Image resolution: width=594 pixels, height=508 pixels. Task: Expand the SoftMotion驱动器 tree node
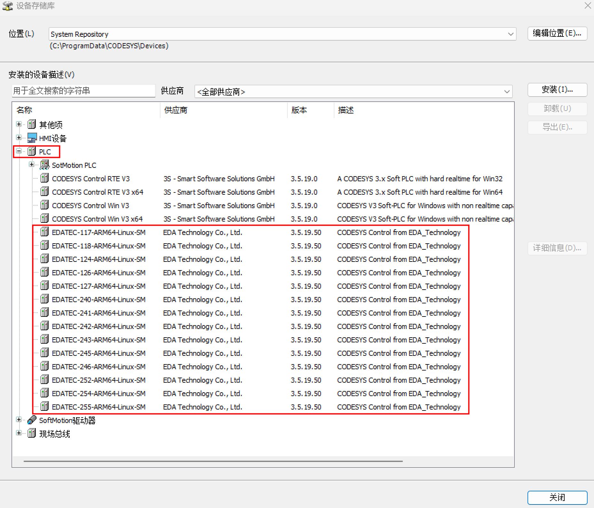(19, 420)
